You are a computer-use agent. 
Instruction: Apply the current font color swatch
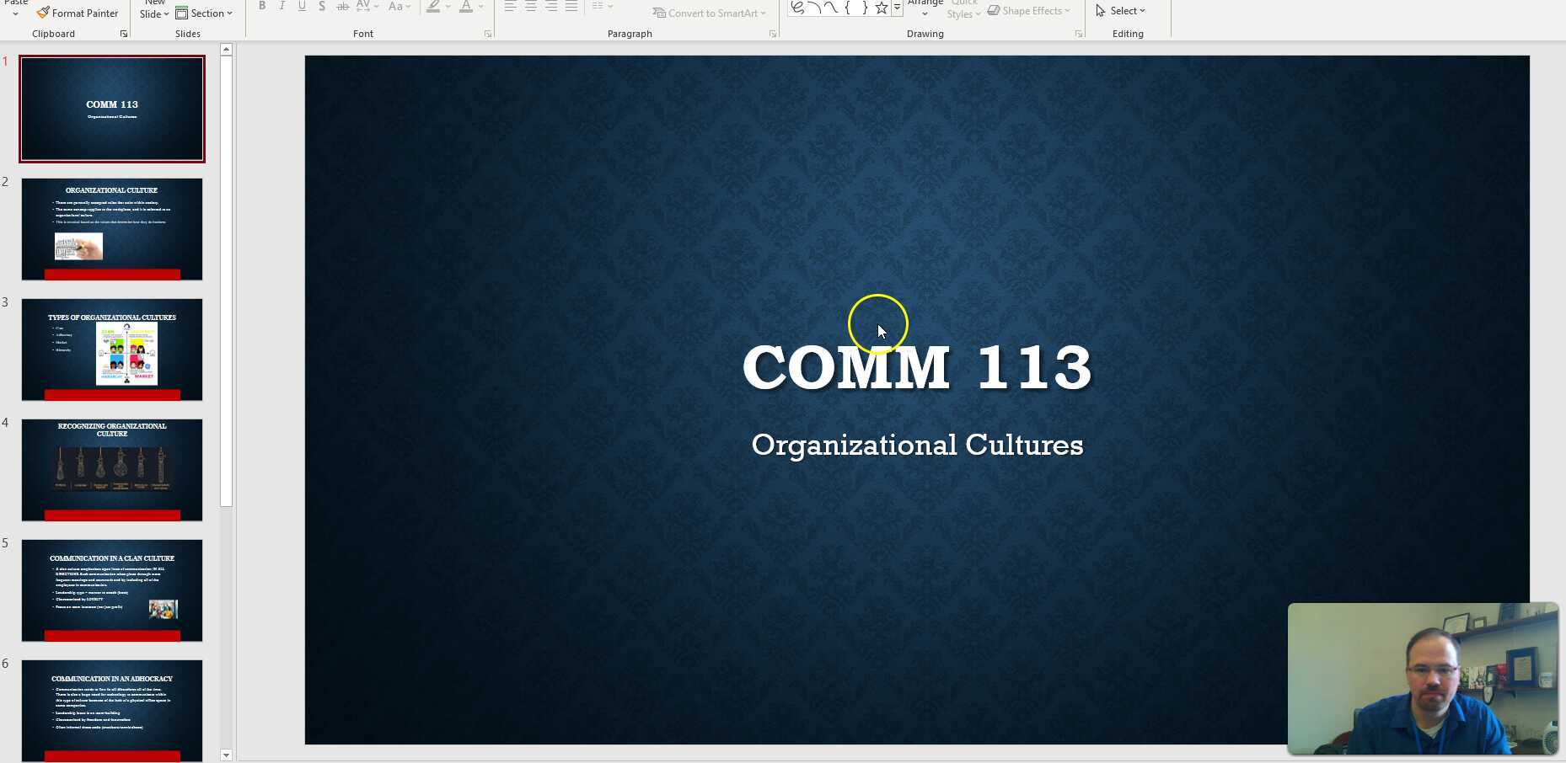(x=466, y=7)
